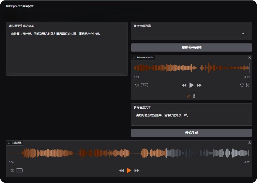Switch to microphone recording input

click(x=194, y=96)
